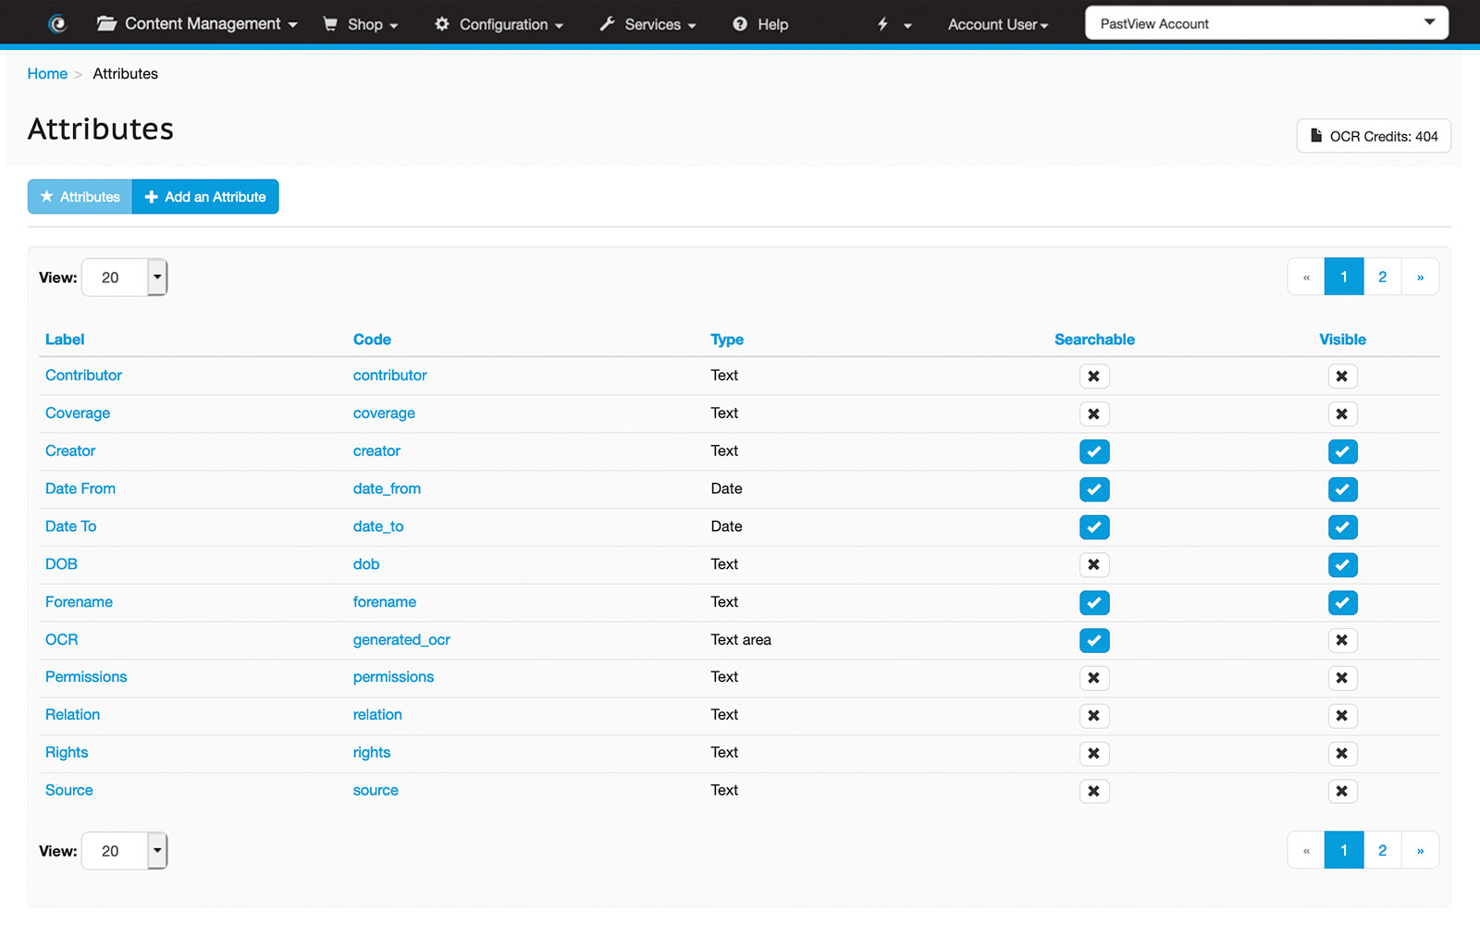1480x926 pixels.
Task: Open the Shop menu
Action: pyautogui.click(x=360, y=24)
